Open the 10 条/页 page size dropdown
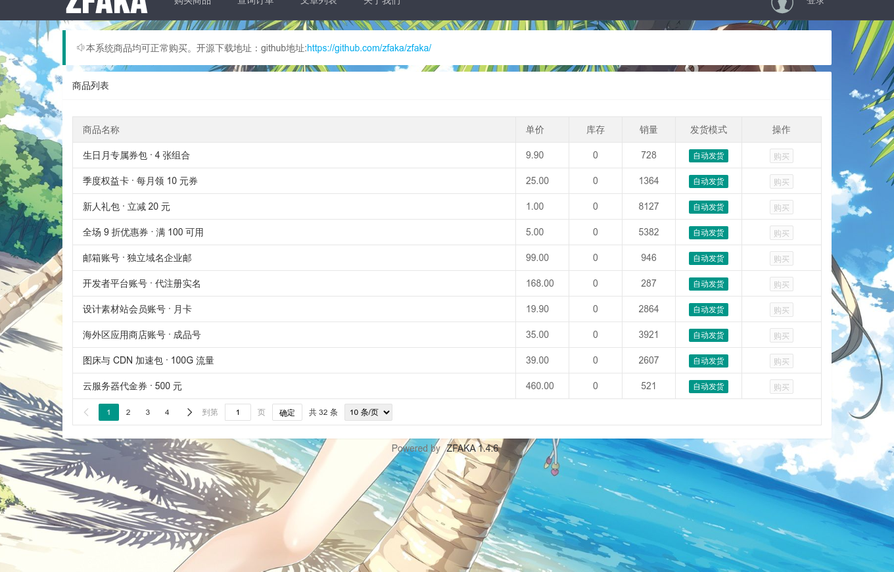This screenshot has height=572, width=894. click(368, 412)
